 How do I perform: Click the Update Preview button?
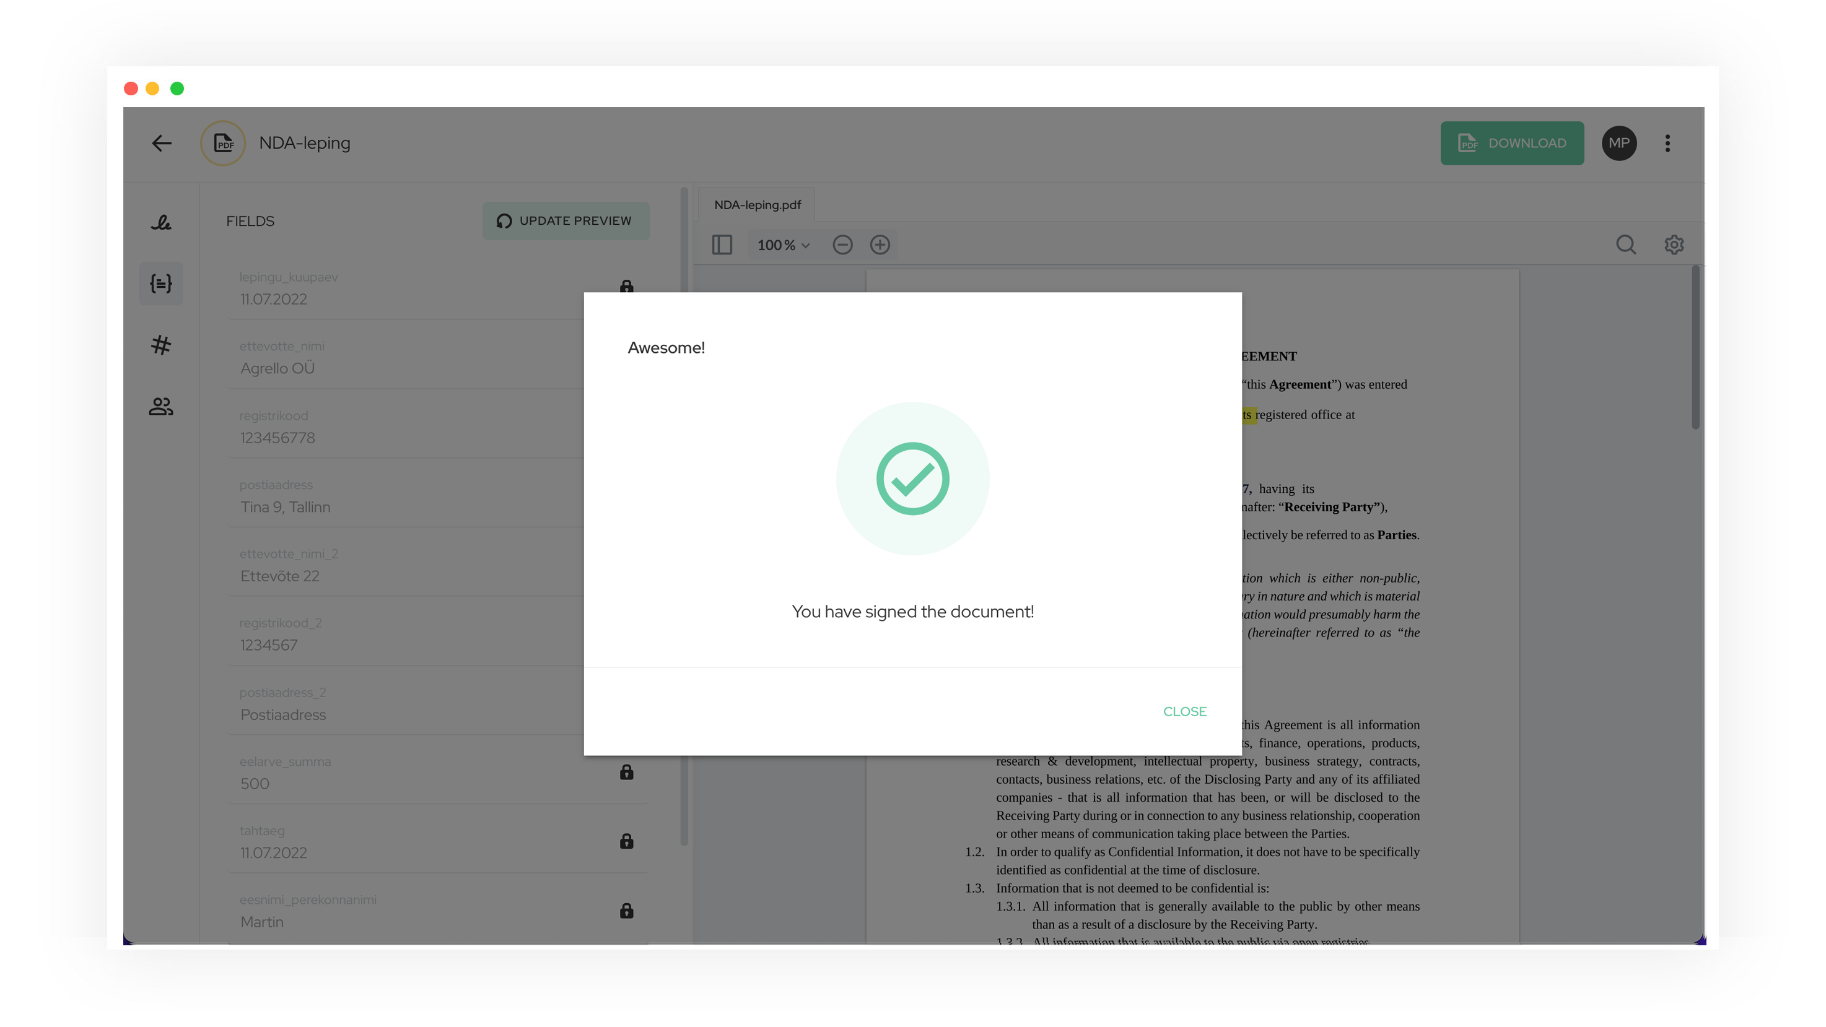pos(565,221)
